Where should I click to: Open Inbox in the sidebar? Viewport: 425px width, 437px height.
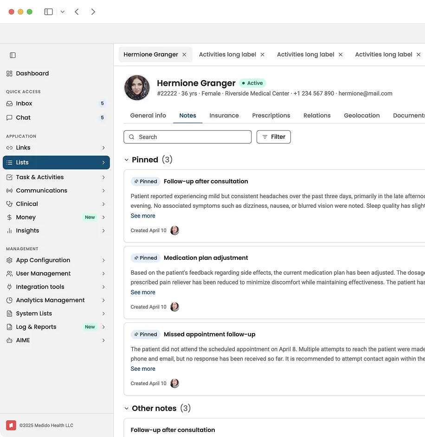[56, 103]
